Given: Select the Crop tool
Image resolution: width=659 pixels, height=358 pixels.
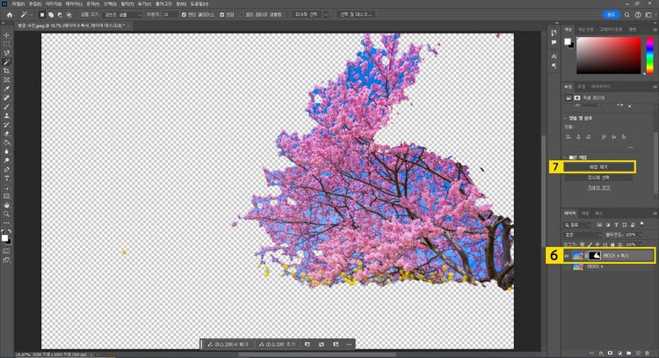Looking at the screenshot, I should coord(6,70).
